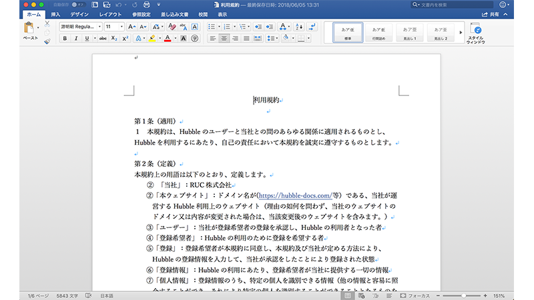Open the Quick Access customize dropdown

tap(158, 5)
